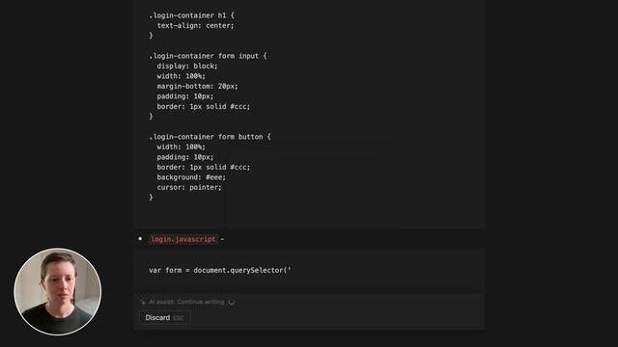Image resolution: width=618 pixels, height=347 pixels.
Task: Click the 'display: block;' property line
Action: point(187,67)
